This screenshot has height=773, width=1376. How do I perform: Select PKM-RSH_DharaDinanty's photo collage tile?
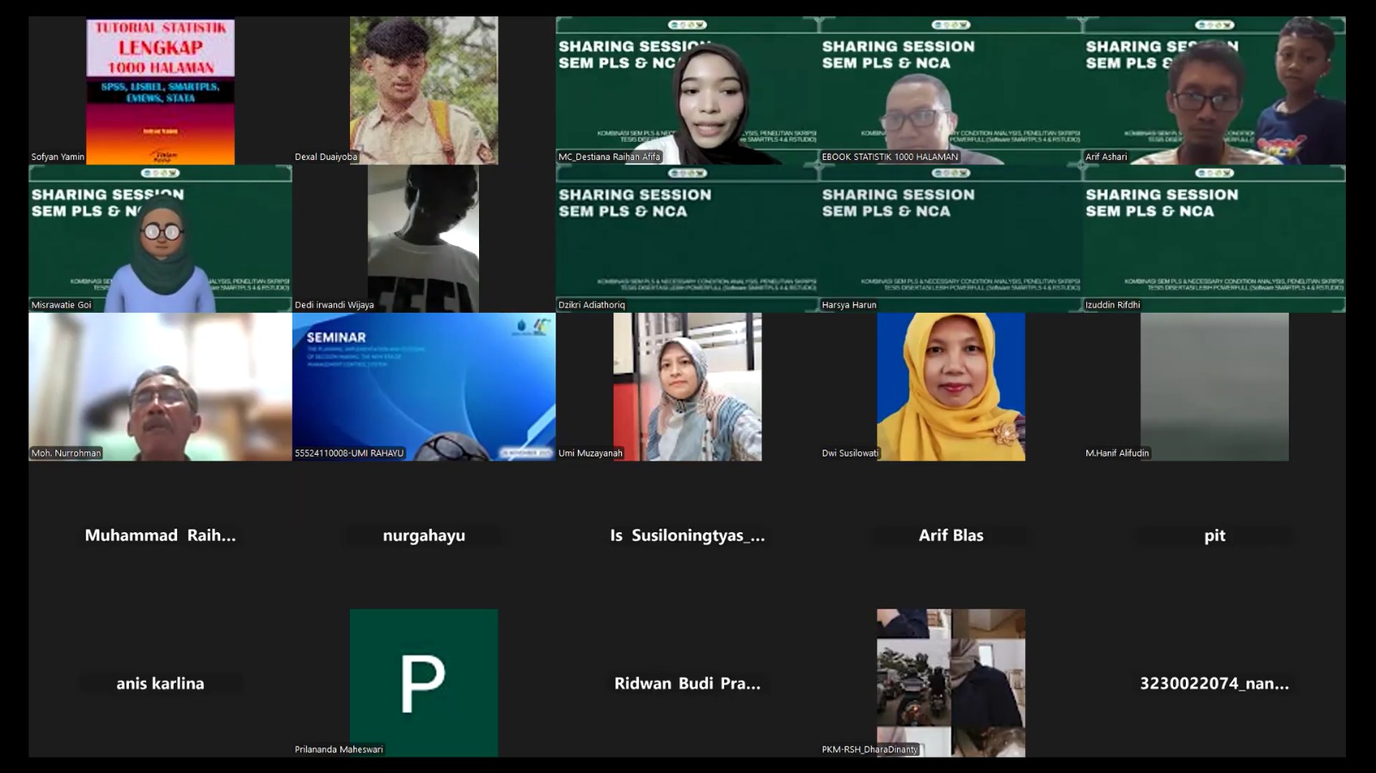coord(950,683)
